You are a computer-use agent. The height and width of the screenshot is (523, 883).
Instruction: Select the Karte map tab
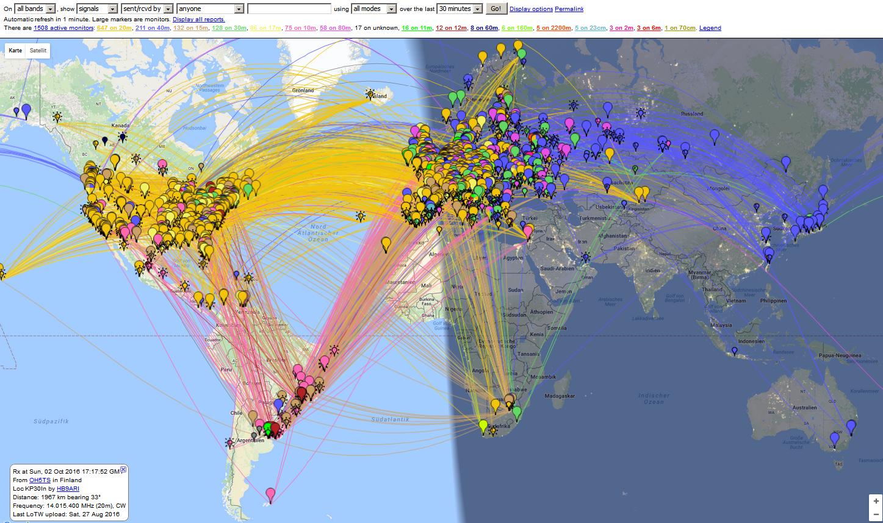[15, 51]
